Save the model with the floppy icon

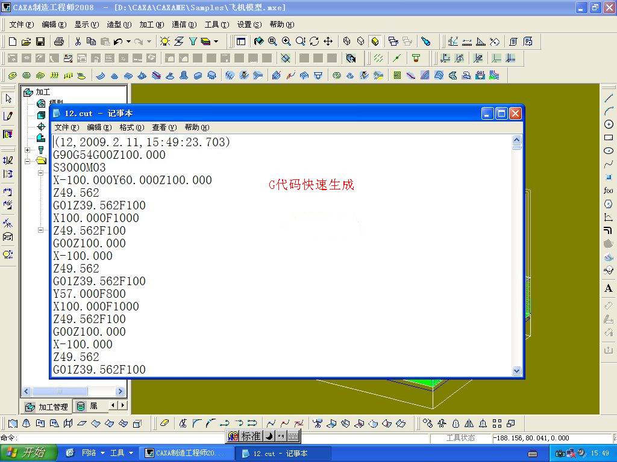point(40,42)
